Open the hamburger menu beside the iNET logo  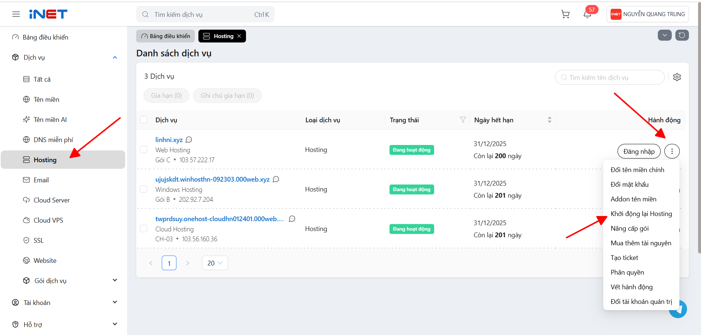16,14
